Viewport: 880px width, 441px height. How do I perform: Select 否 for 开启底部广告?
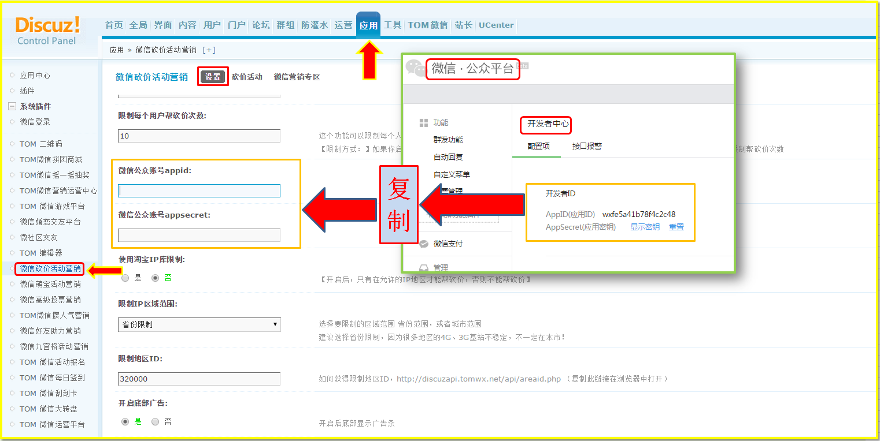pos(155,422)
